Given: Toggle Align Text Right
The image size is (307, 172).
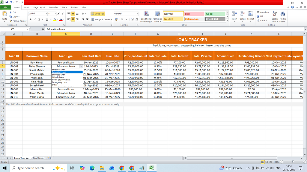Looking at the screenshot, I should click(77, 19).
